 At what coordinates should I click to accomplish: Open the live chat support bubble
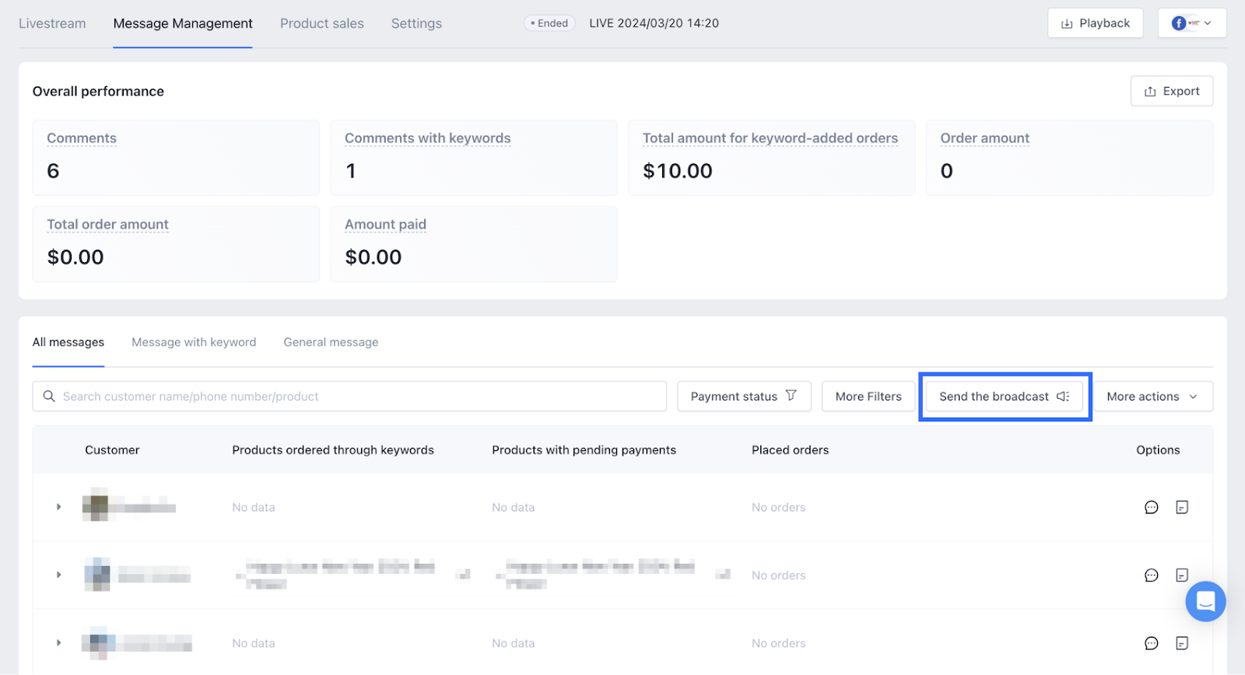(1205, 601)
